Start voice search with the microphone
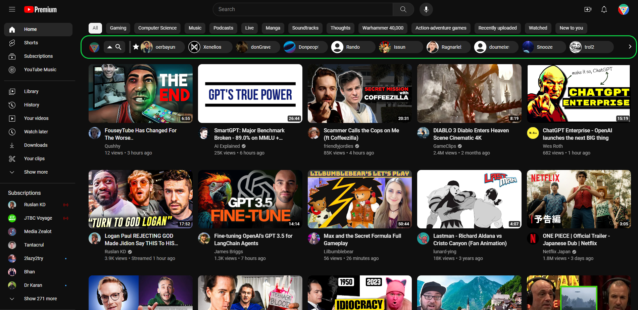This screenshot has width=638, height=310. click(x=426, y=9)
